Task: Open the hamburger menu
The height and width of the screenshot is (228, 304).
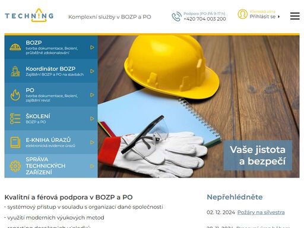Action: point(295,16)
